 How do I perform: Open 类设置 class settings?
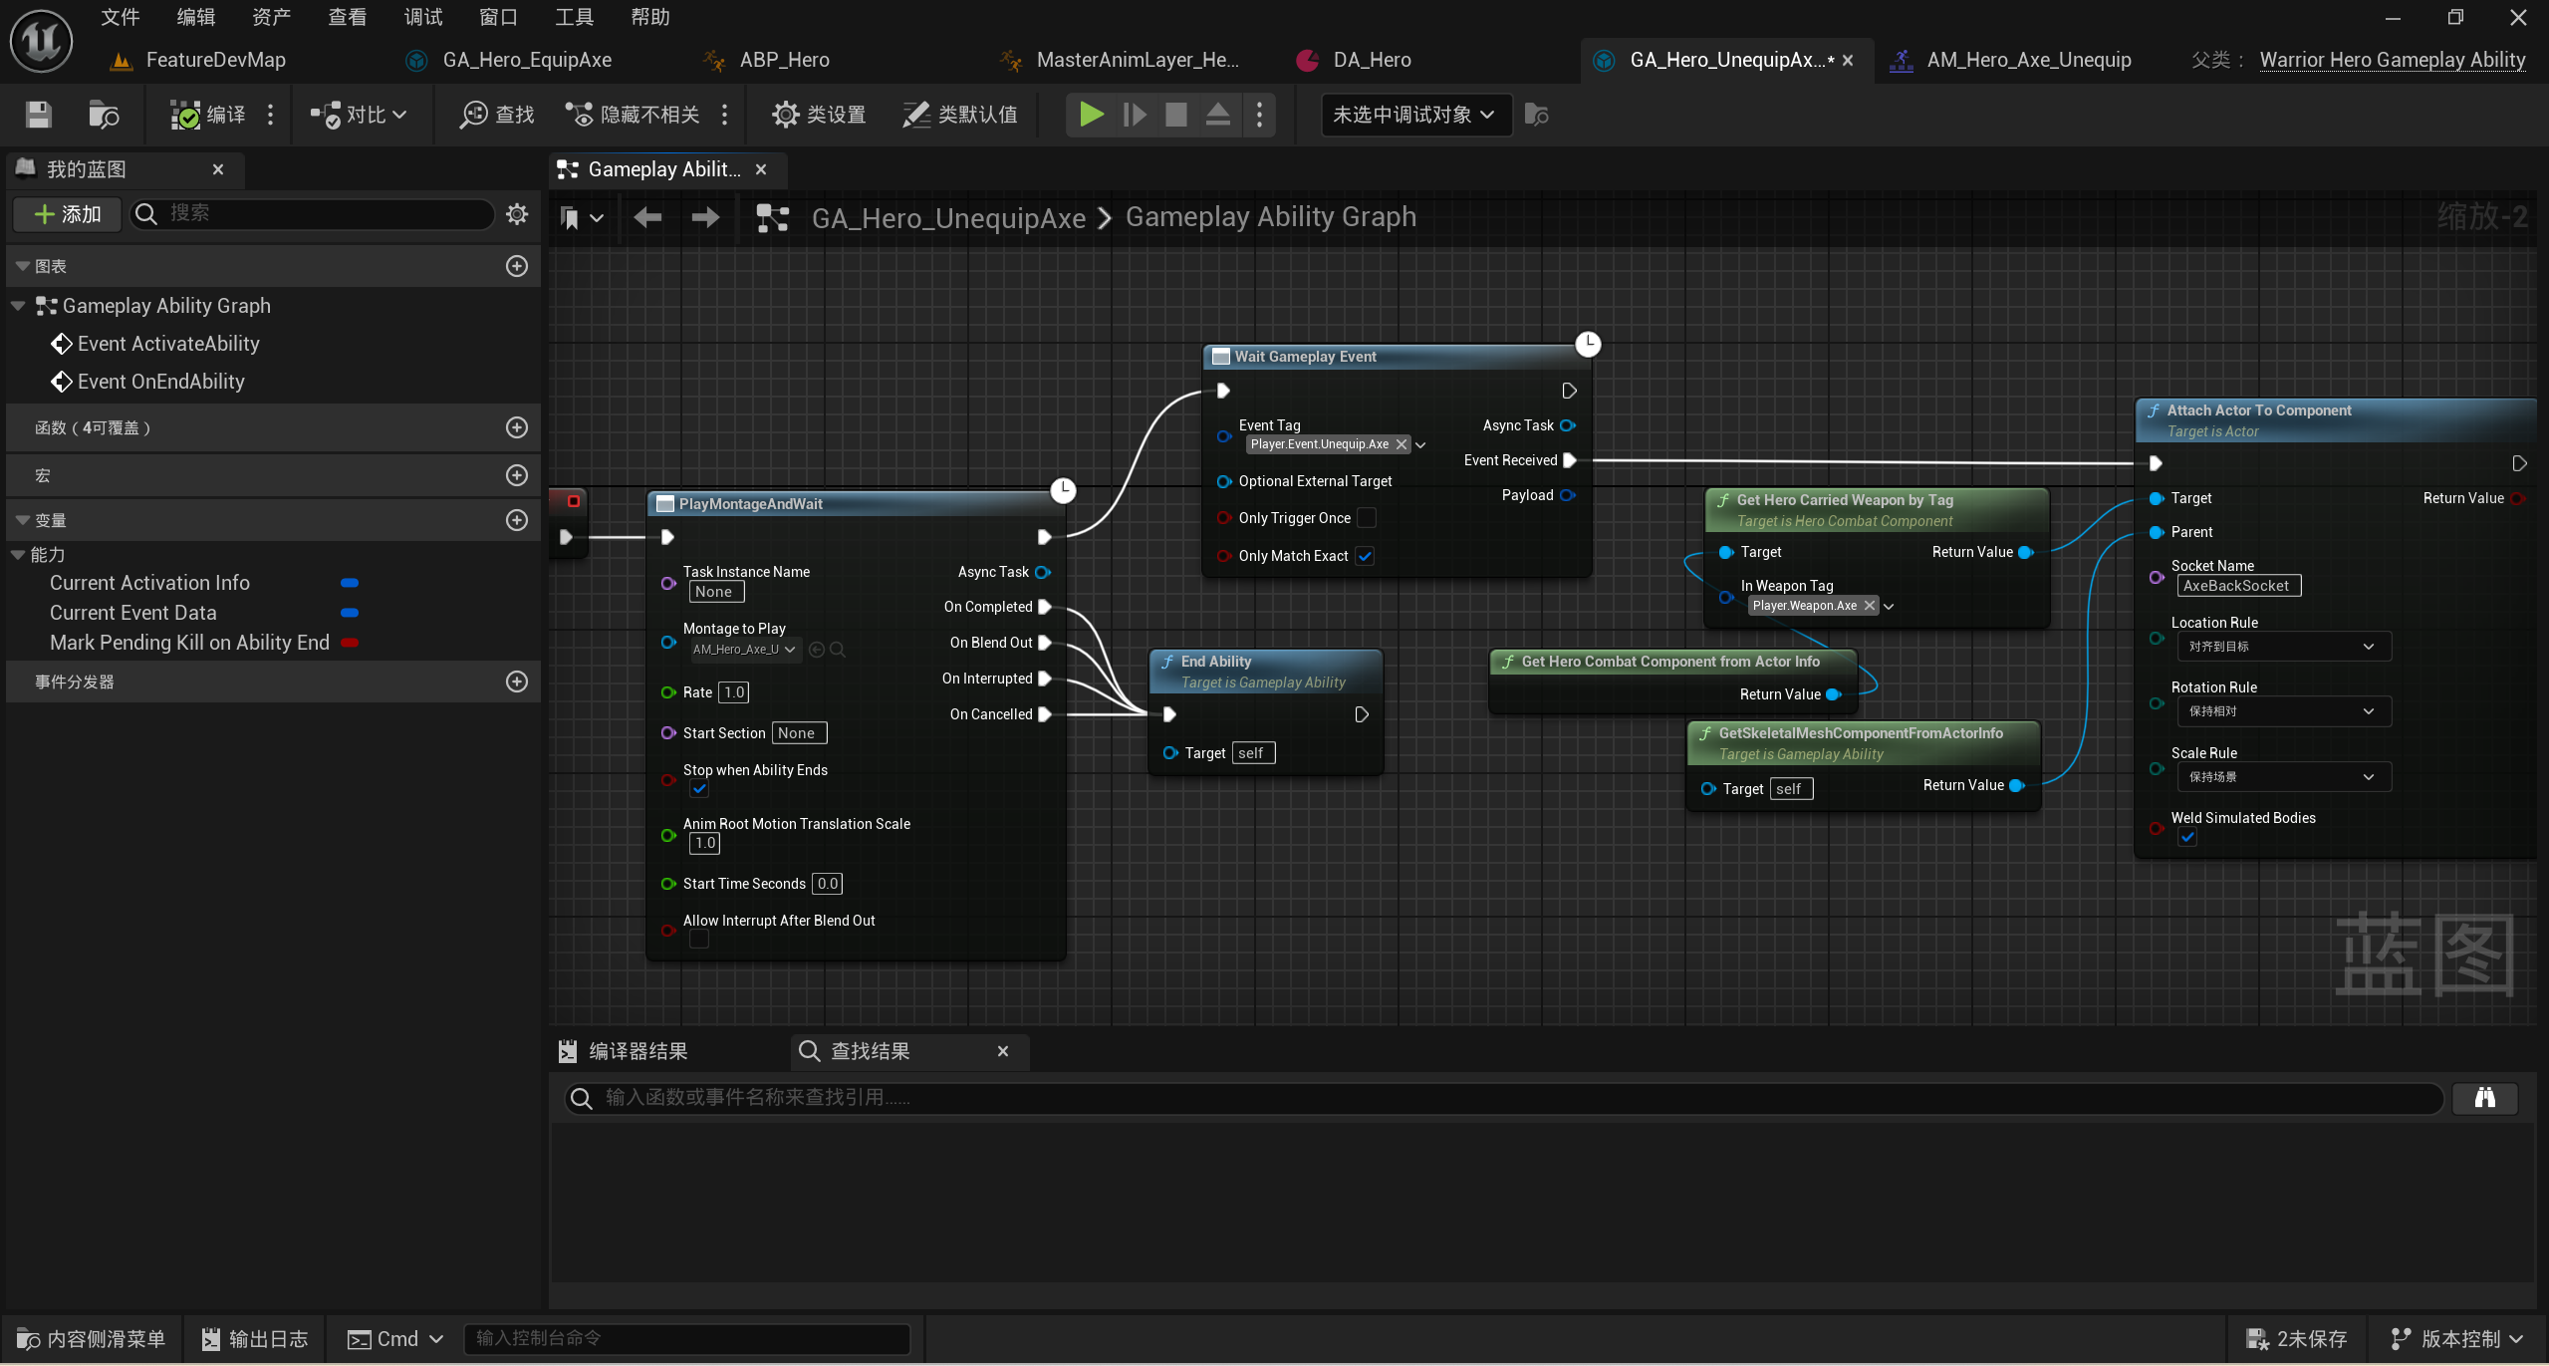(x=819, y=115)
